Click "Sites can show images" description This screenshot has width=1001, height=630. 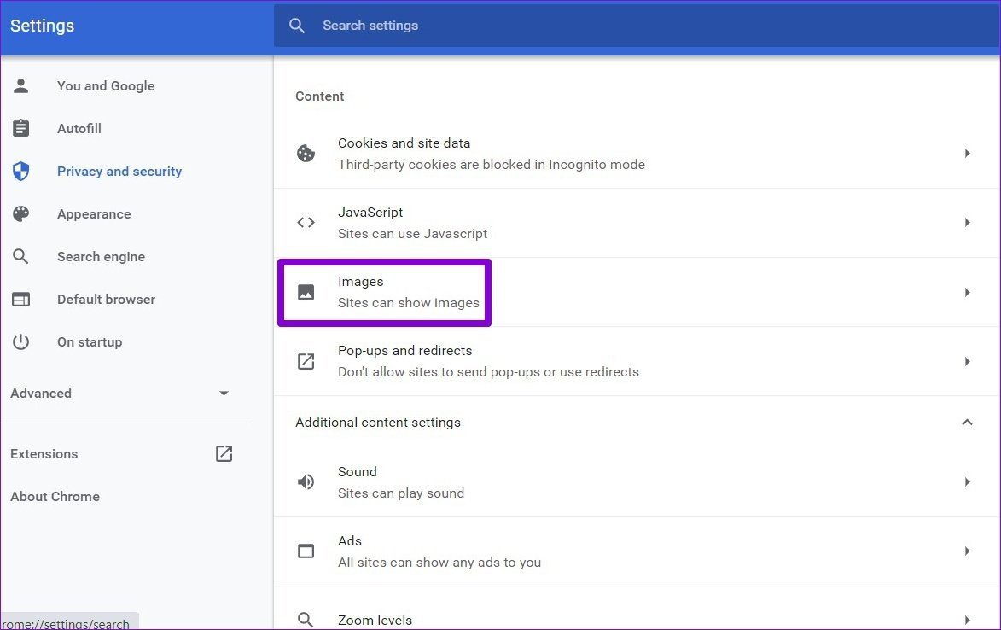coord(409,303)
